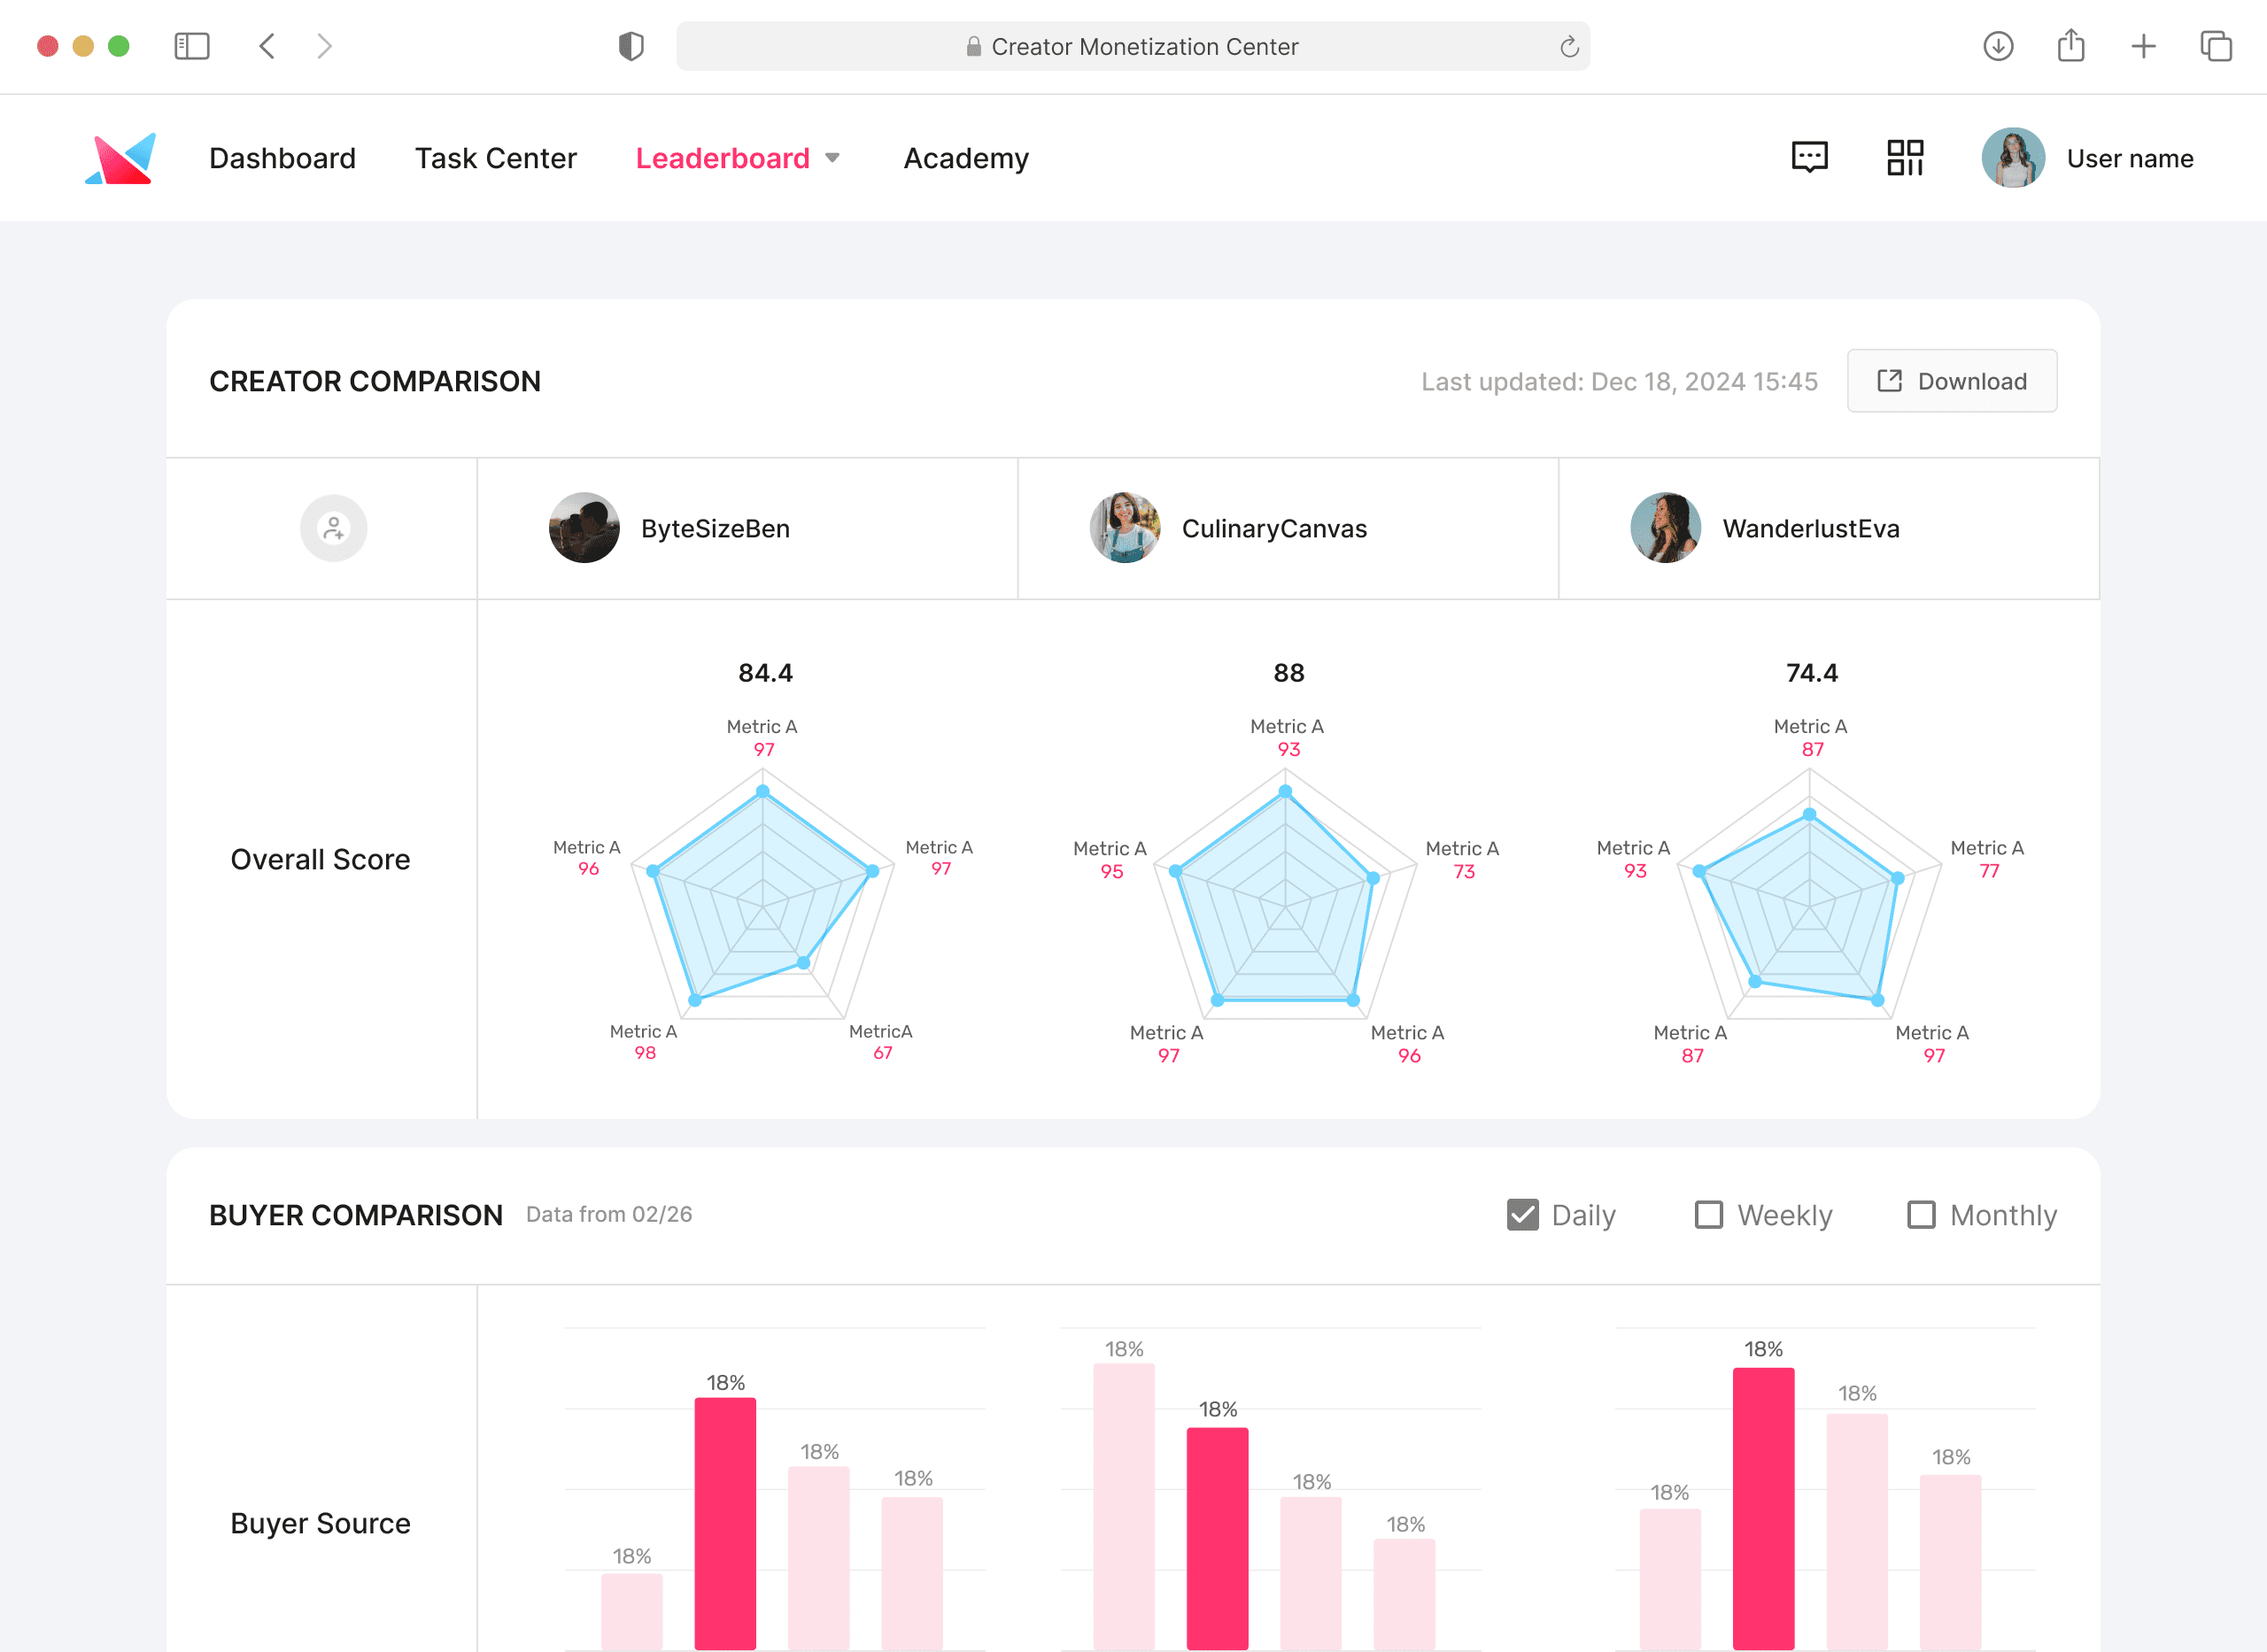Go back with the browser back arrow
This screenshot has height=1652, width=2267.
click(x=267, y=46)
